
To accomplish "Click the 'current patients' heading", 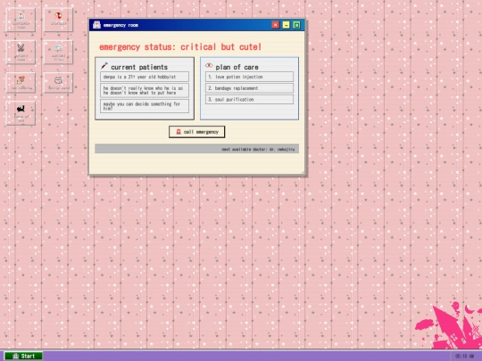I will [x=139, y=67].
